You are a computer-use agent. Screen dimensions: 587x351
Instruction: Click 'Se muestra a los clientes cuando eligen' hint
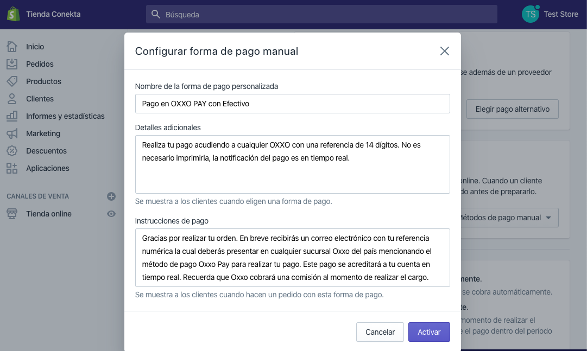coord(233,201)
